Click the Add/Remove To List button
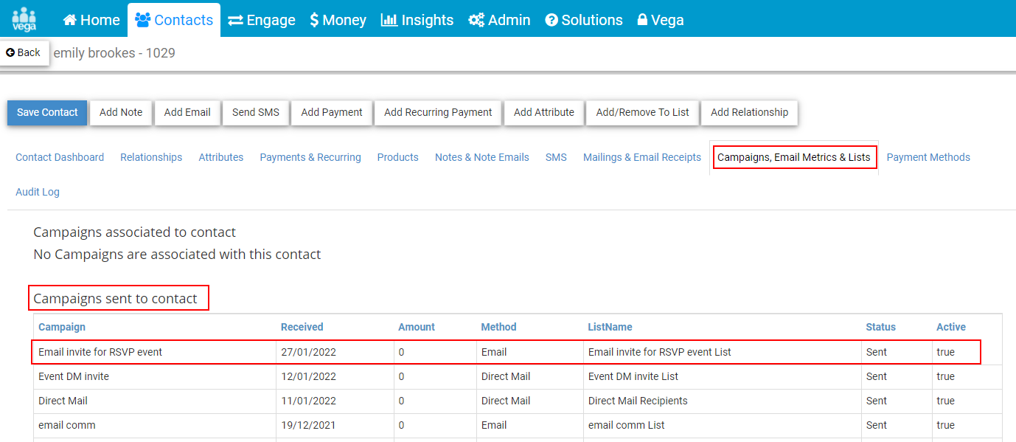 coord(643,112)
